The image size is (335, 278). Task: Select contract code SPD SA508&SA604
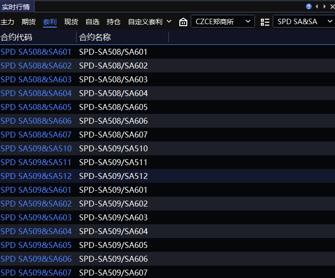pos(36,93)
